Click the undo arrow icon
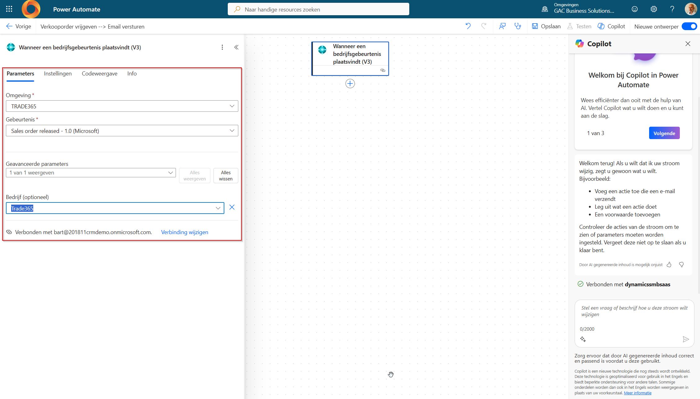 468,26
